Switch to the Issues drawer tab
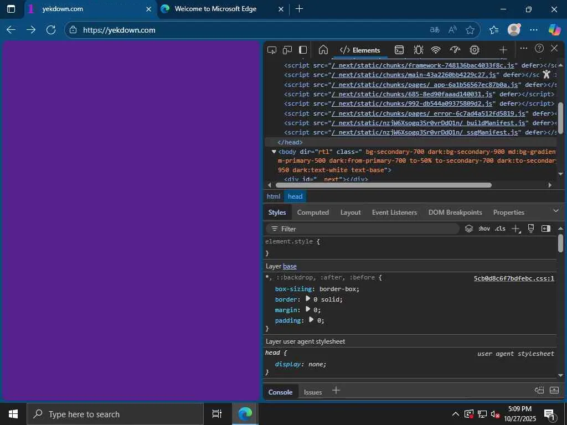This screenshot has width=567, height=425. [313, 392]
